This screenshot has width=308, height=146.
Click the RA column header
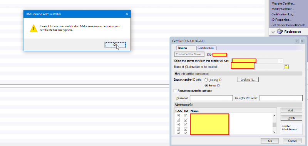pos(186,111)
